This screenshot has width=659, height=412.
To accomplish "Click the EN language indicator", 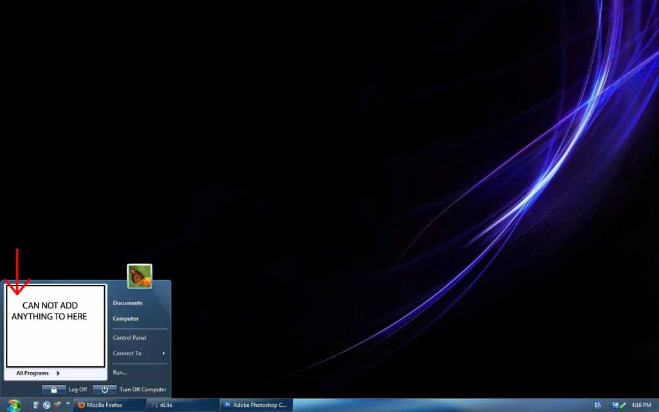I will click(x=598, y=405).
